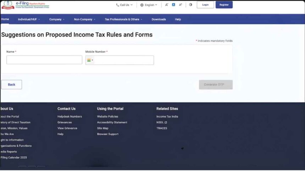The height and width of the screenshot is (171, 305).
Task: Open the Downloads menu item
Action: pos(159,19)
